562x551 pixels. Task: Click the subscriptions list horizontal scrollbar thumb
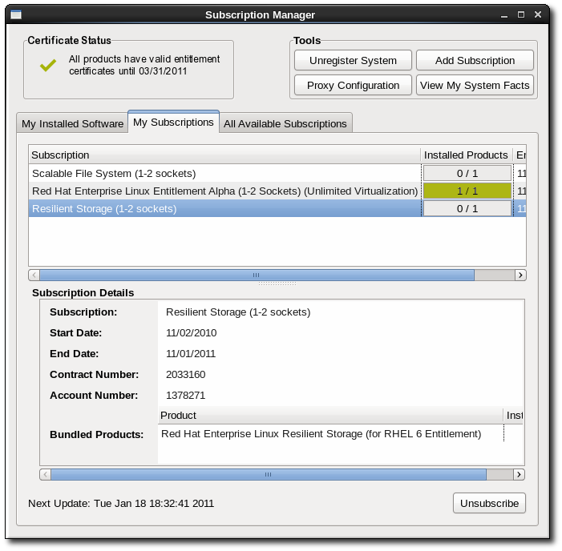pyautogui.click(x=257, y=275)
